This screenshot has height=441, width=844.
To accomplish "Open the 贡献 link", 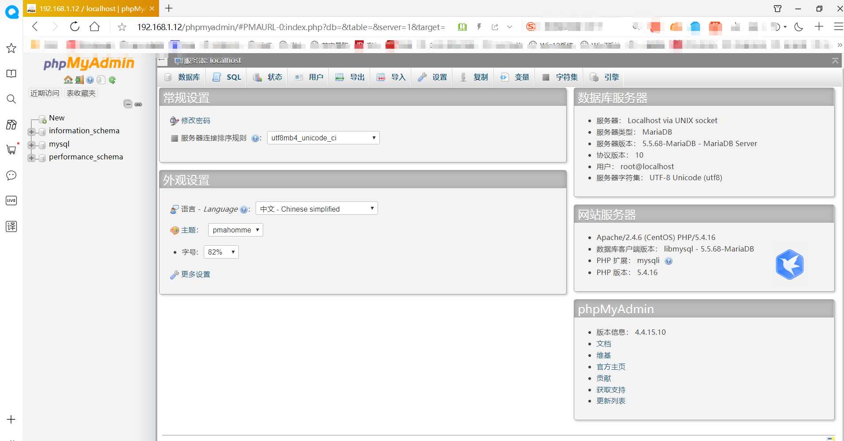I will (603, 378).
